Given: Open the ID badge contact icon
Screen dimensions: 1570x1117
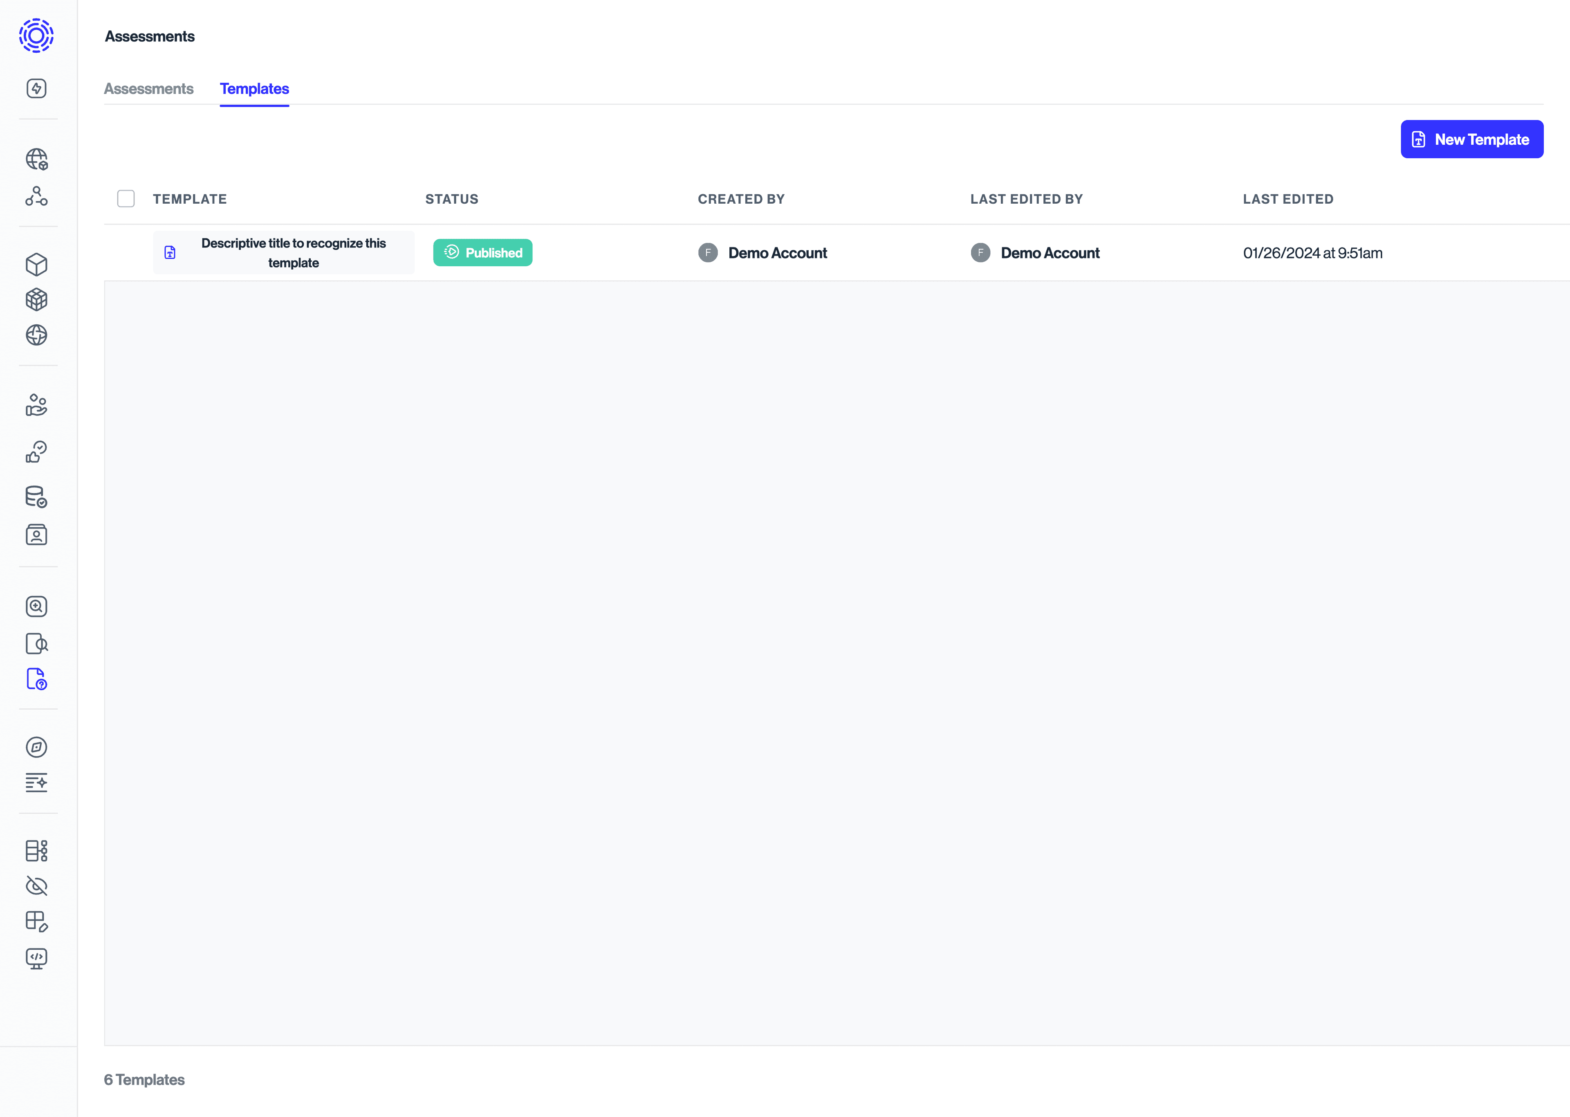Looking at the screenshot, I should coord(36,535).
